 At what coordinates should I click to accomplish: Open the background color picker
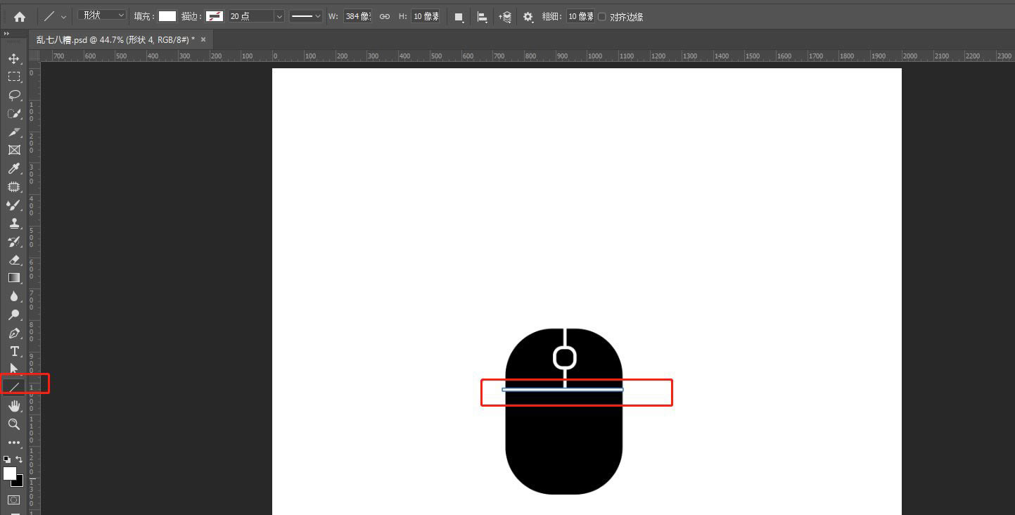tap(18, 482)
